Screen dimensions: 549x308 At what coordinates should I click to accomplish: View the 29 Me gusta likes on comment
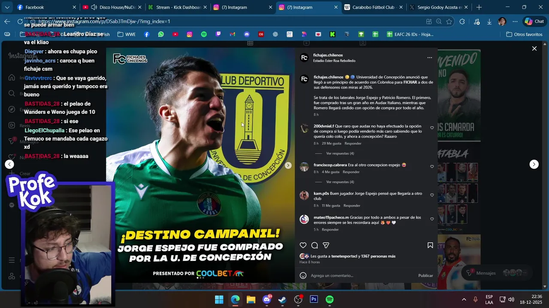click(332, 143)
